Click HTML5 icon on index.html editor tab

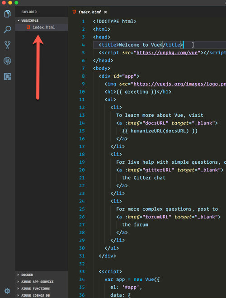[x=74, y=12]
